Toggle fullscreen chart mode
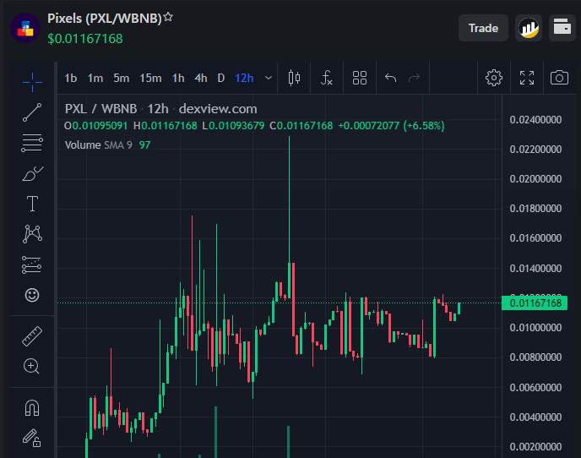Image resolution: width=581 pixels, height=458 pixels. 527,78
